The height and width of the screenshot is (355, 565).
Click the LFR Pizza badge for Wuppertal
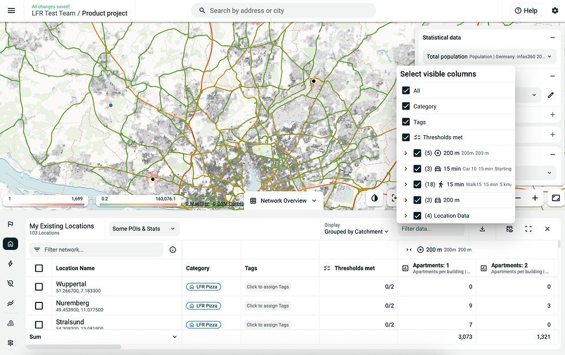pos(203,287)
